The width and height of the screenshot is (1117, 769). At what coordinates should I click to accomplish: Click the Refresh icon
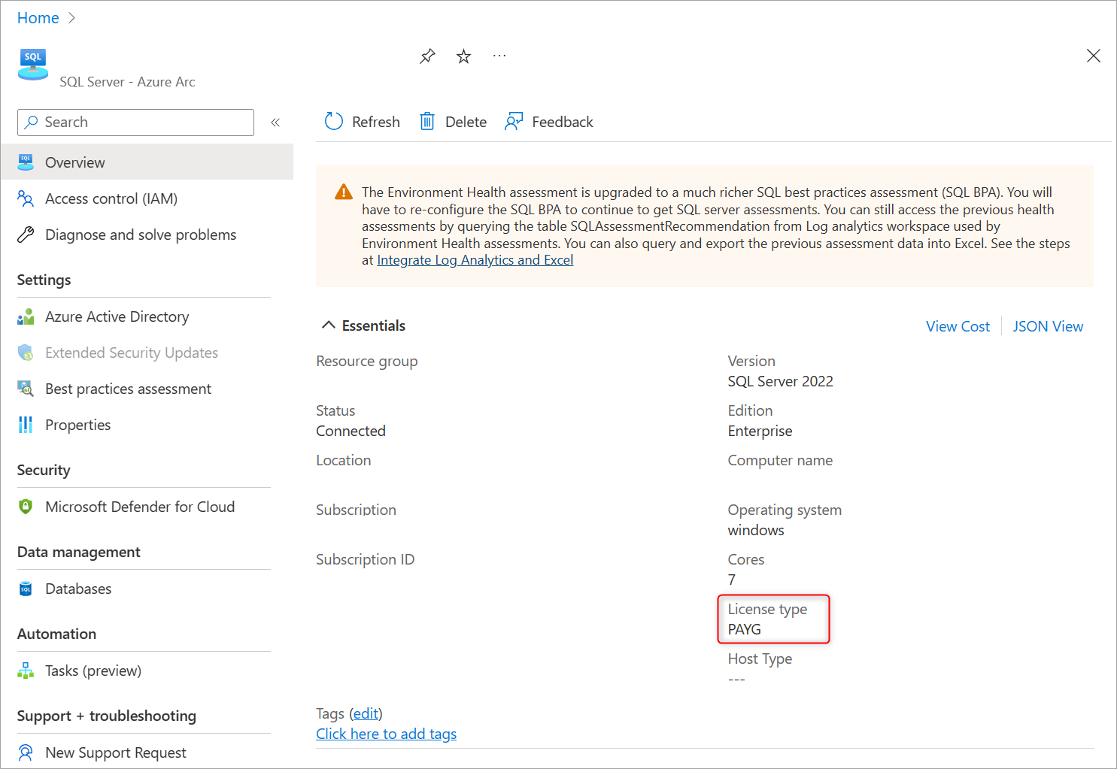point(334,121)
